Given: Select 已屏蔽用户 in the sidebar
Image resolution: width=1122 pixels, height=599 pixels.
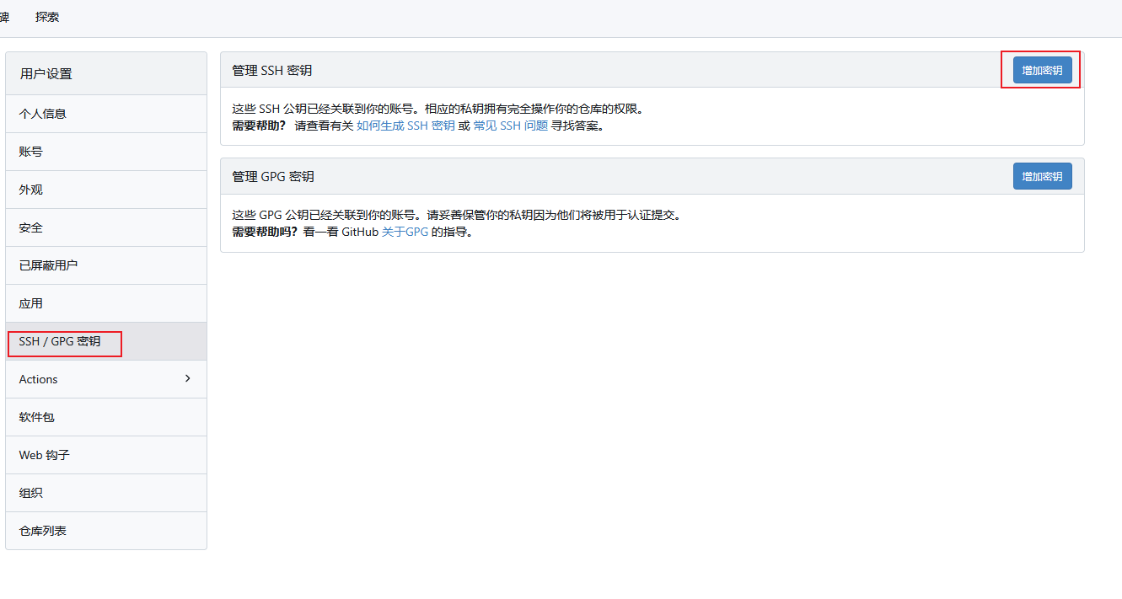Looking at the screenshot, I should [x=48, y=265].
